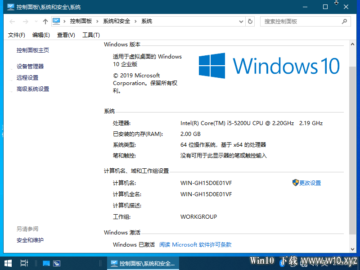Screen dimensions: 360x270
Task: Open recent locations dropdown chevron
Action: (x=36, y=22)
